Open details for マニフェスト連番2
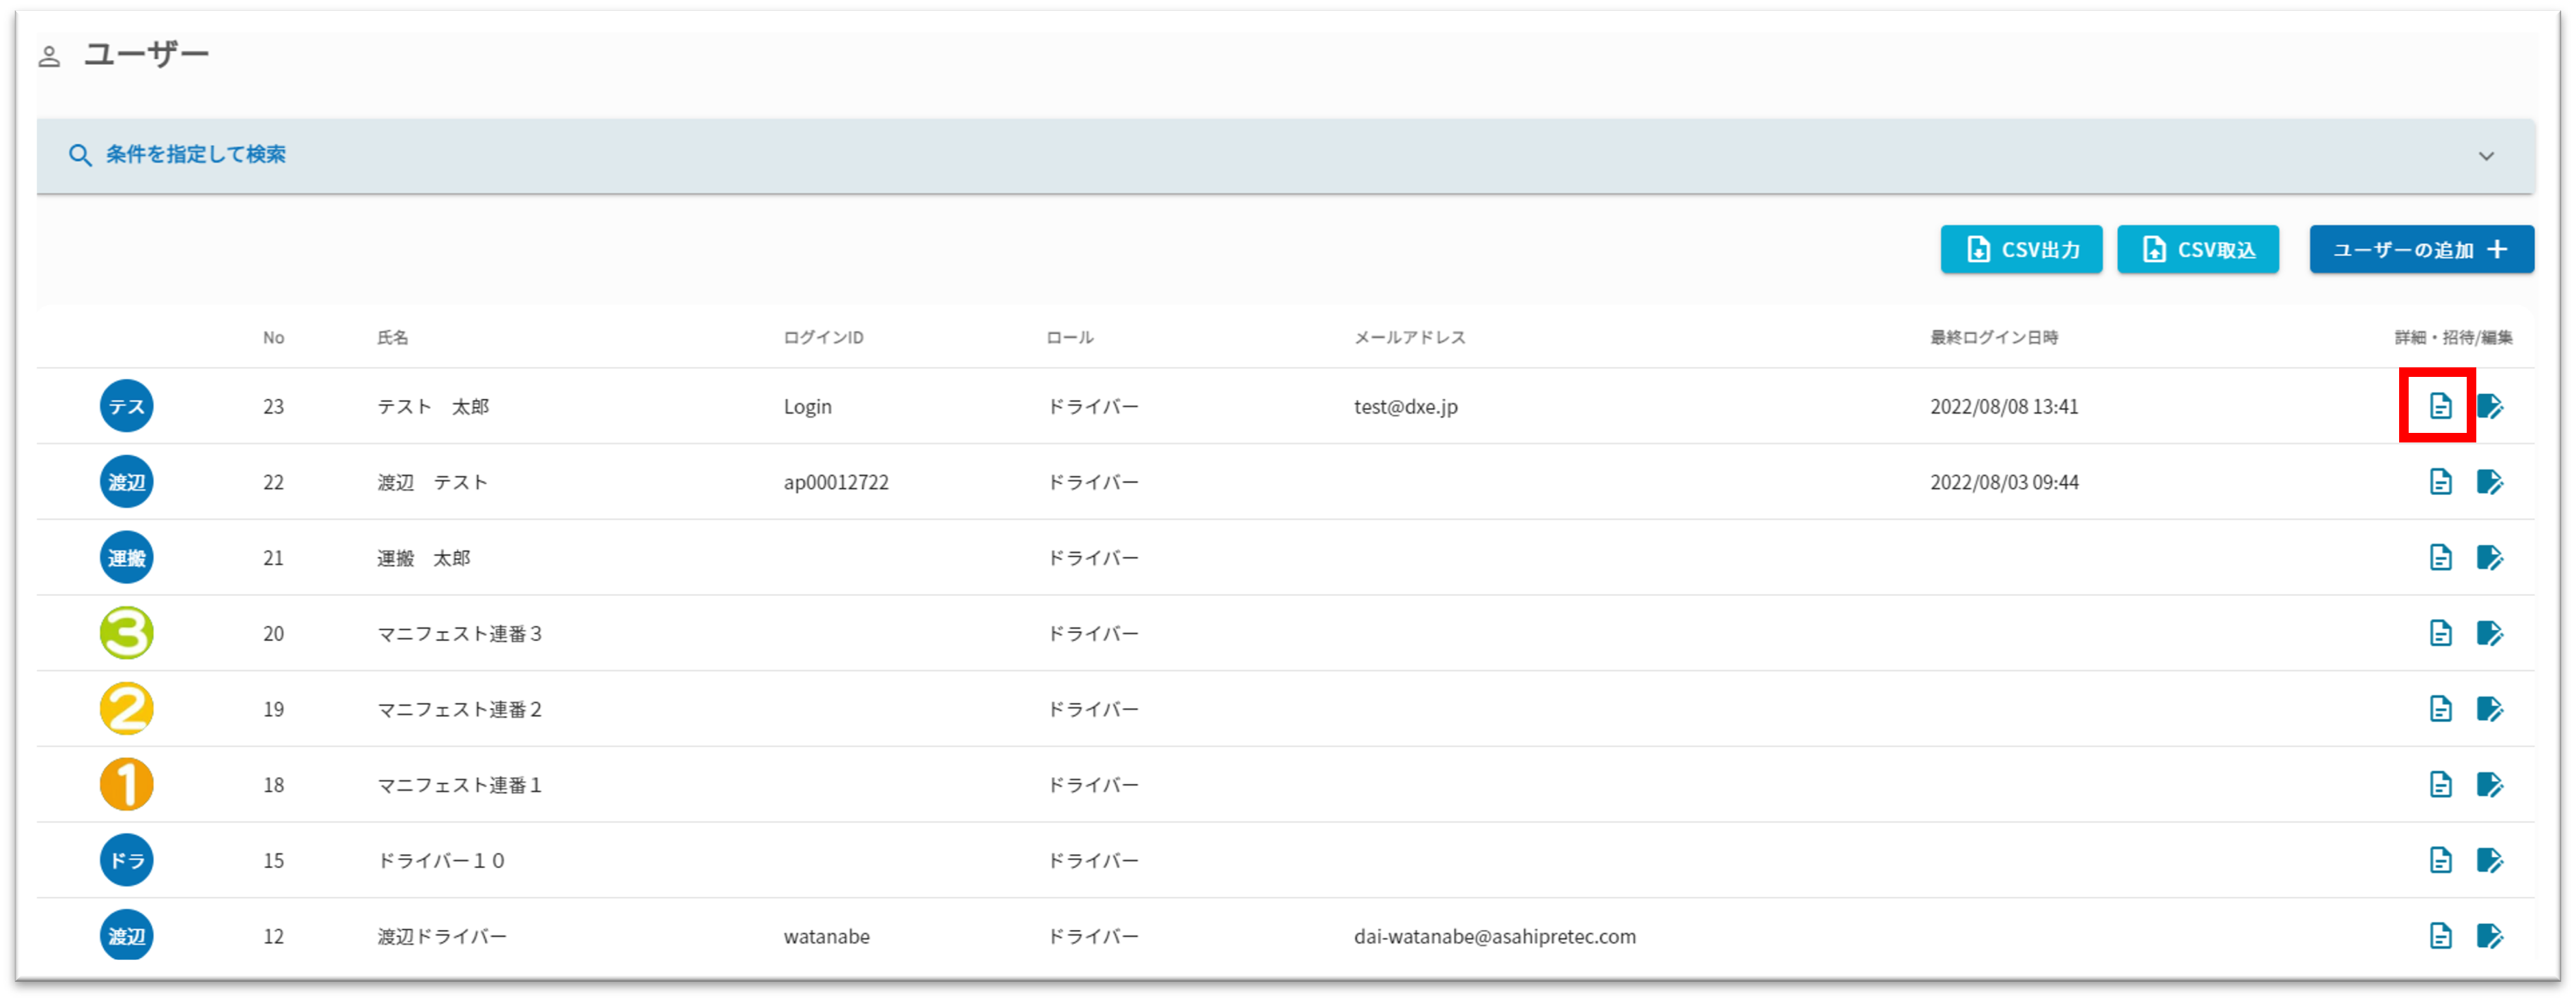Viewport: 2576px width, 1001px height. (x=2440, y=709)
